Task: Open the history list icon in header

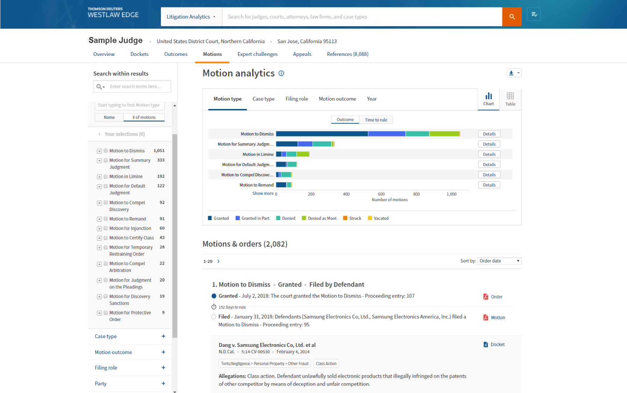Action: click(534, 14)
